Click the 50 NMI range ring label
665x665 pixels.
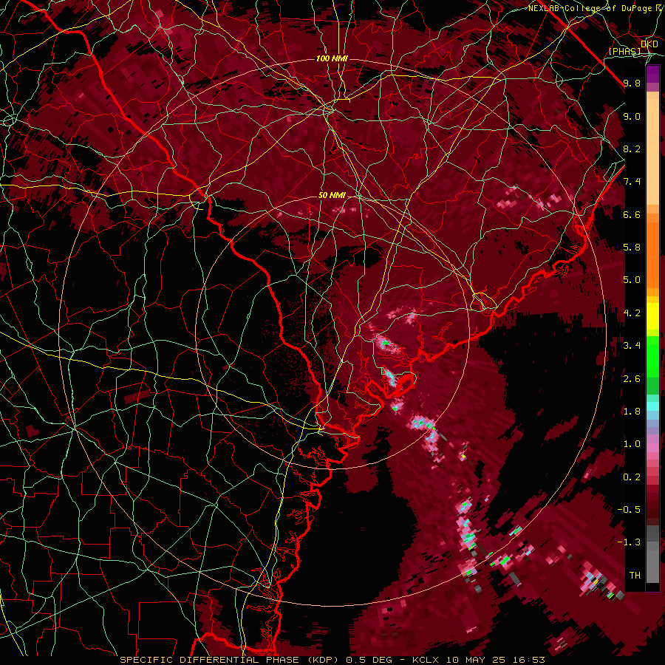click(x=332, y=195)
